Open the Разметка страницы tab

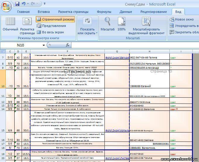73,12
